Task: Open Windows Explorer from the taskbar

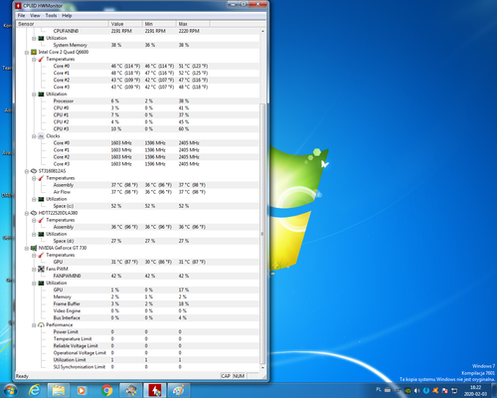Action: 59,390
